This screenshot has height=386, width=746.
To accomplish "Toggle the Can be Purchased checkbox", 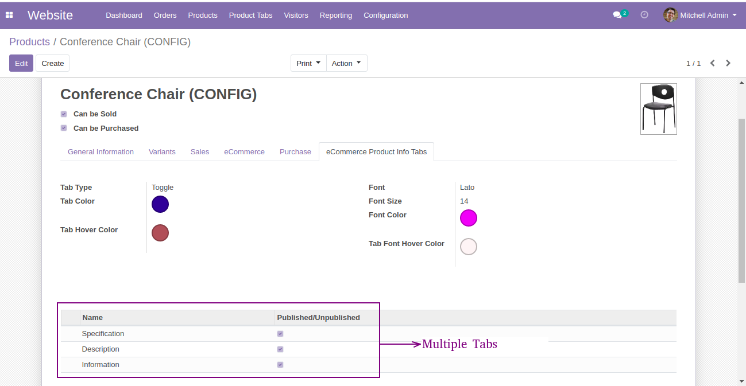I will click(x=64, y=128).
